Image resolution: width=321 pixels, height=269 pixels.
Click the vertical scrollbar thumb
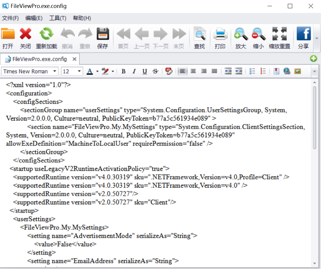click(315, 118)
